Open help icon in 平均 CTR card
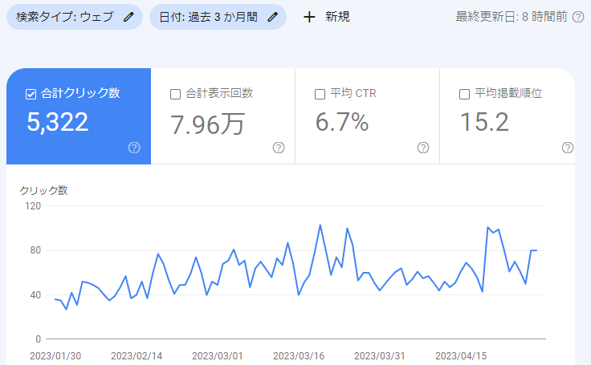591x365 pixels. [x=423, y=148]
